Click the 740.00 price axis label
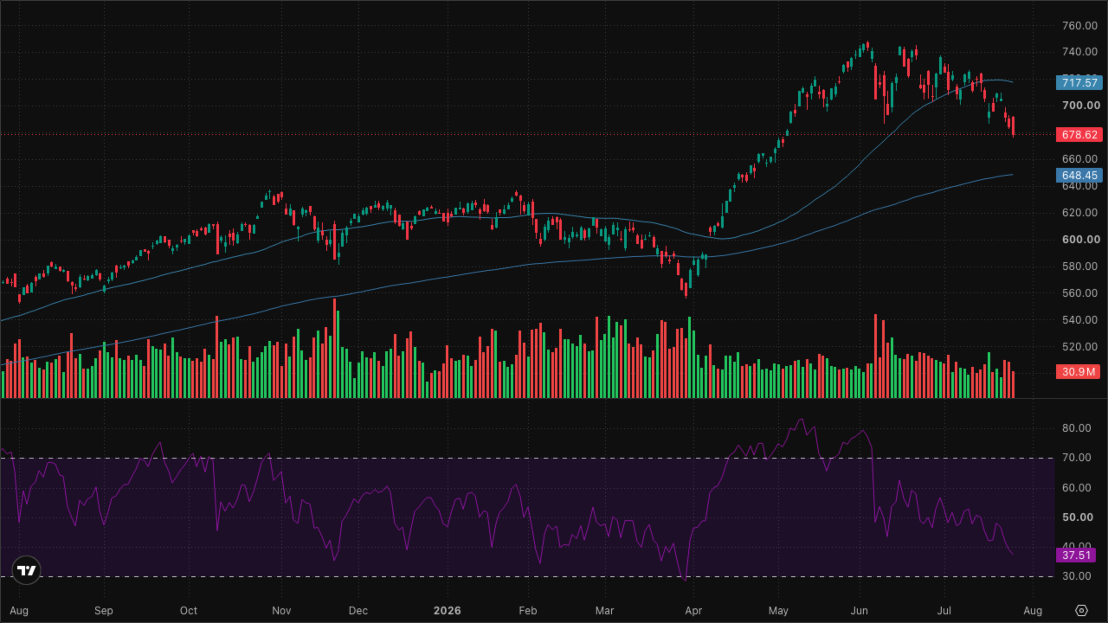This screenshot has height=623, width=1108. pyautogui.click(x=1079, y=52)
